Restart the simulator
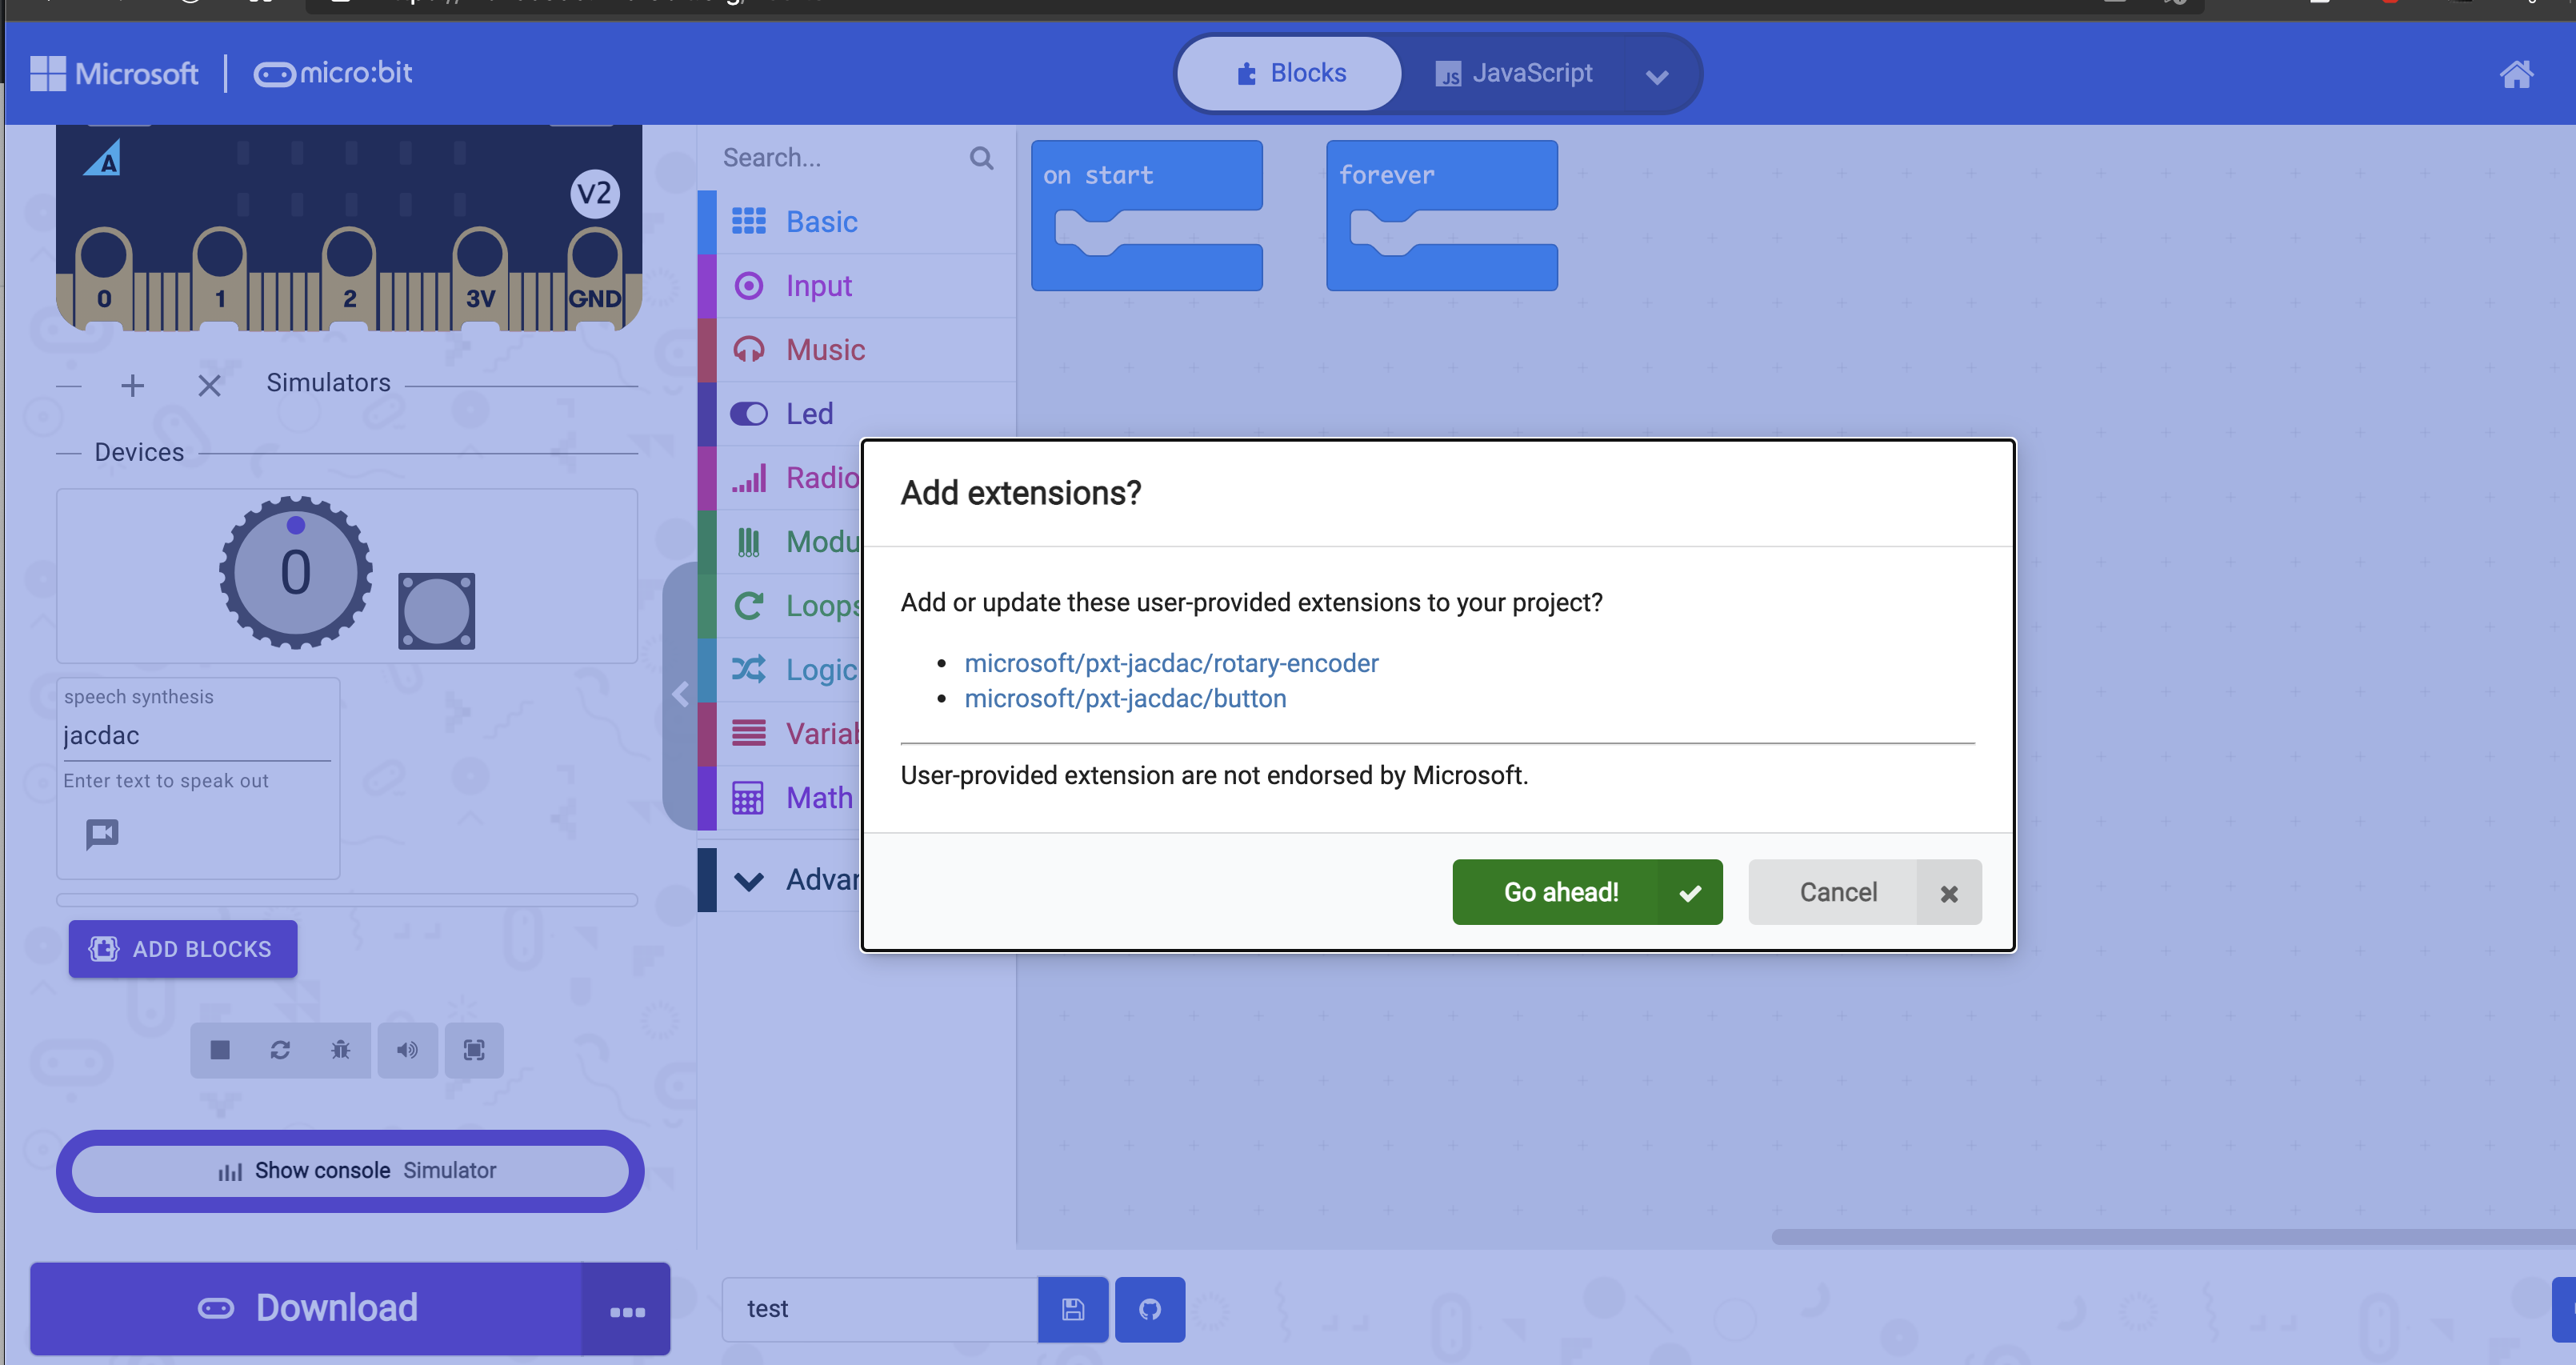The width and height of the screenshot is (2576, 1365). pos(280,1050)
